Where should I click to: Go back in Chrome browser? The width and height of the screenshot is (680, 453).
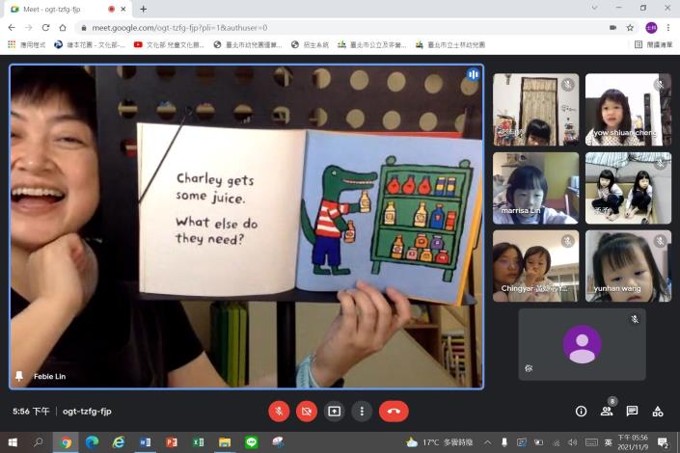pyautogui.click(x=12, y=28)
